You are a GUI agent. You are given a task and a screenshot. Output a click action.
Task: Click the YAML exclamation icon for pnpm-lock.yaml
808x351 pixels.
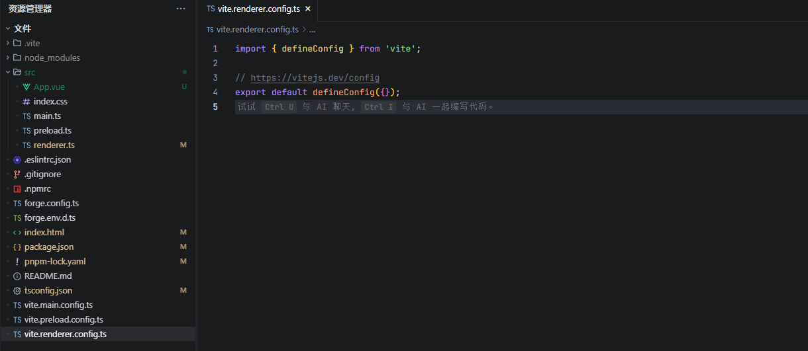pos(17,261)
